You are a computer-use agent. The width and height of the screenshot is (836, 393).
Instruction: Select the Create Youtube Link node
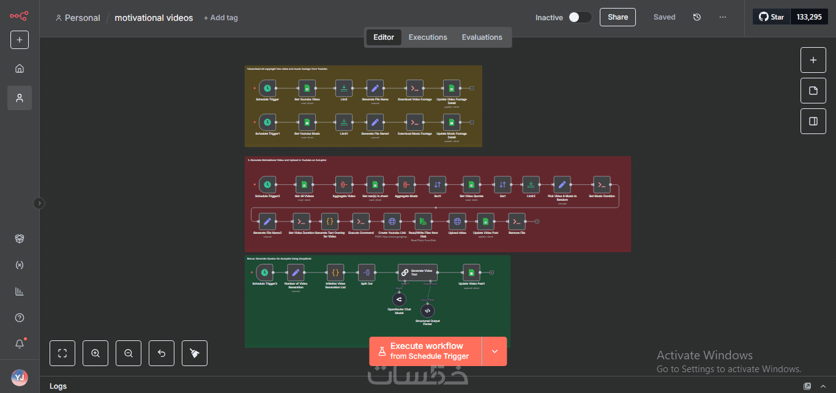tap(392, 222)
